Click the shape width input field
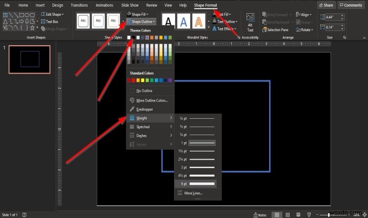This screenshot has width=368, height=218. [x=332, y=27]
